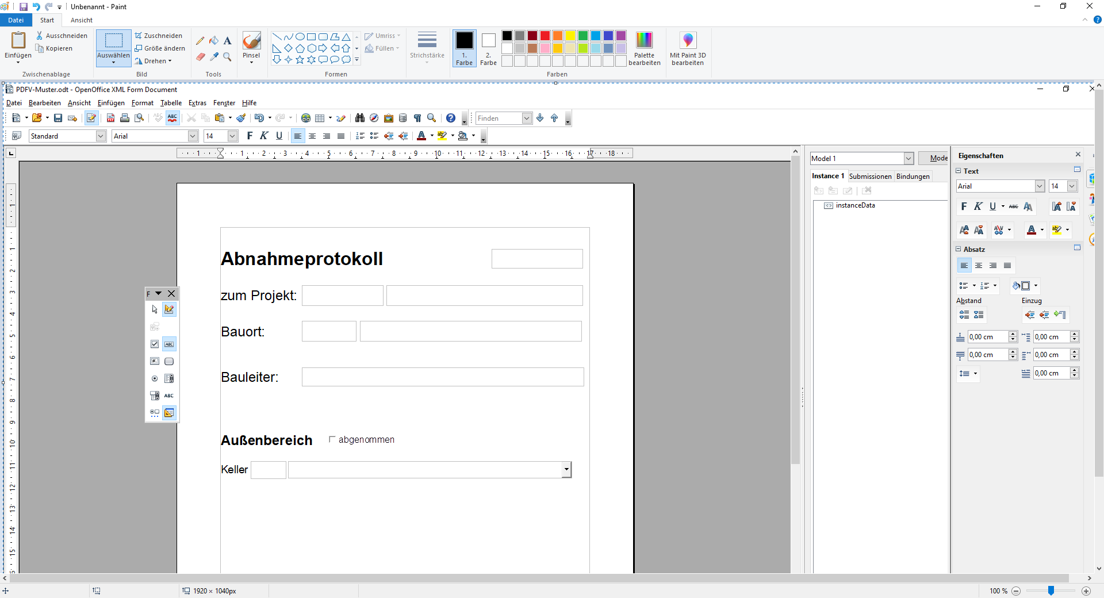Collapse the Absatz section in Eigenschaften
Screen dimensions: 1104x598
(959, 249)
